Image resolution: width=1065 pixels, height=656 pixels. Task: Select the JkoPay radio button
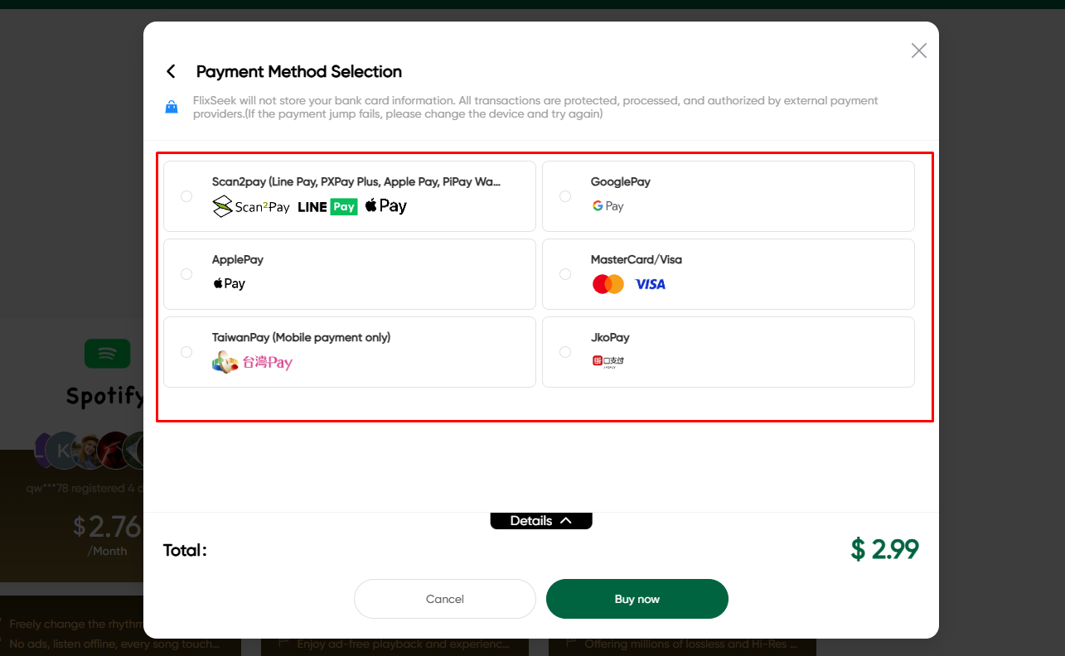click(564, 351)
